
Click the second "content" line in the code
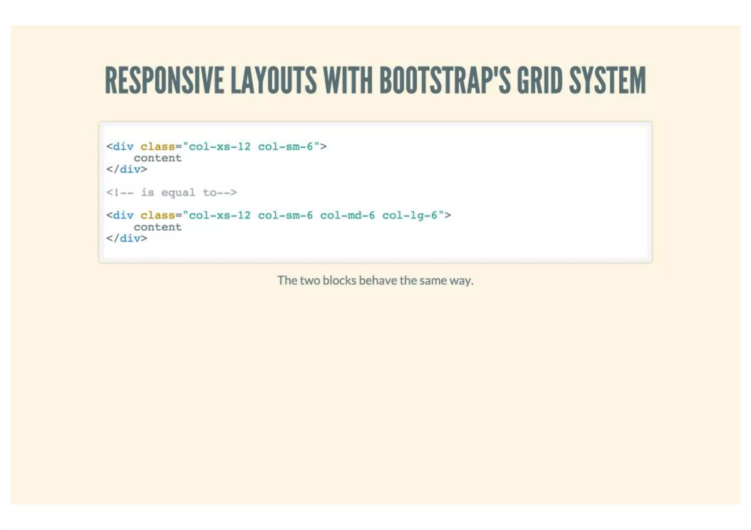(158, 227)
